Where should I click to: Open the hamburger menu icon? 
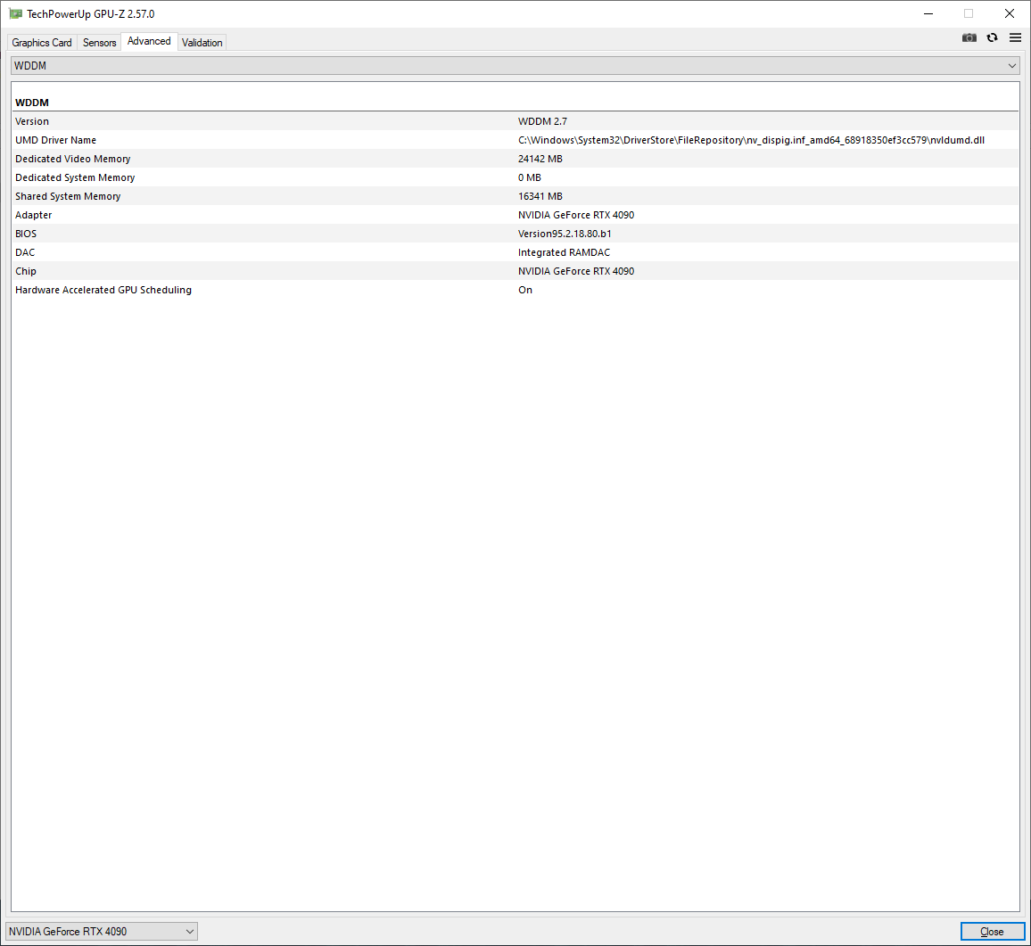click(1015, 37)
